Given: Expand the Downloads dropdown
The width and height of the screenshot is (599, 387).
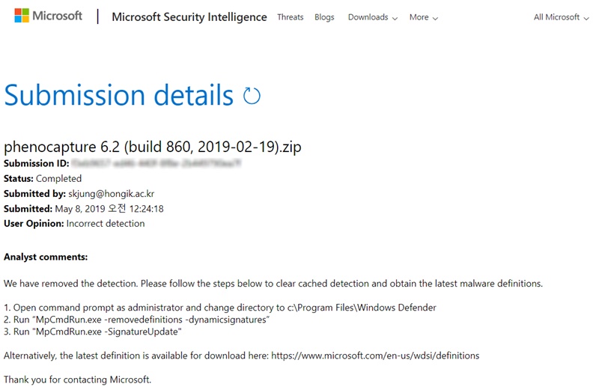Looking at the screenshot, I should tap(372, 17).
